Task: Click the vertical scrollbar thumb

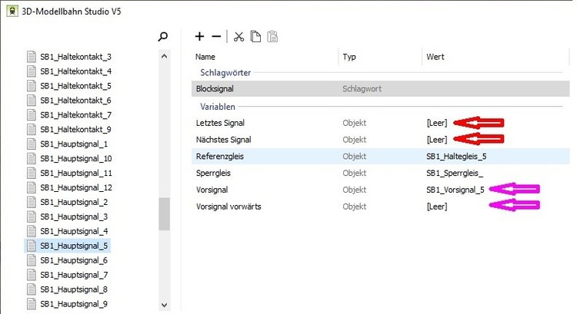Action: (x=164, y=214)
